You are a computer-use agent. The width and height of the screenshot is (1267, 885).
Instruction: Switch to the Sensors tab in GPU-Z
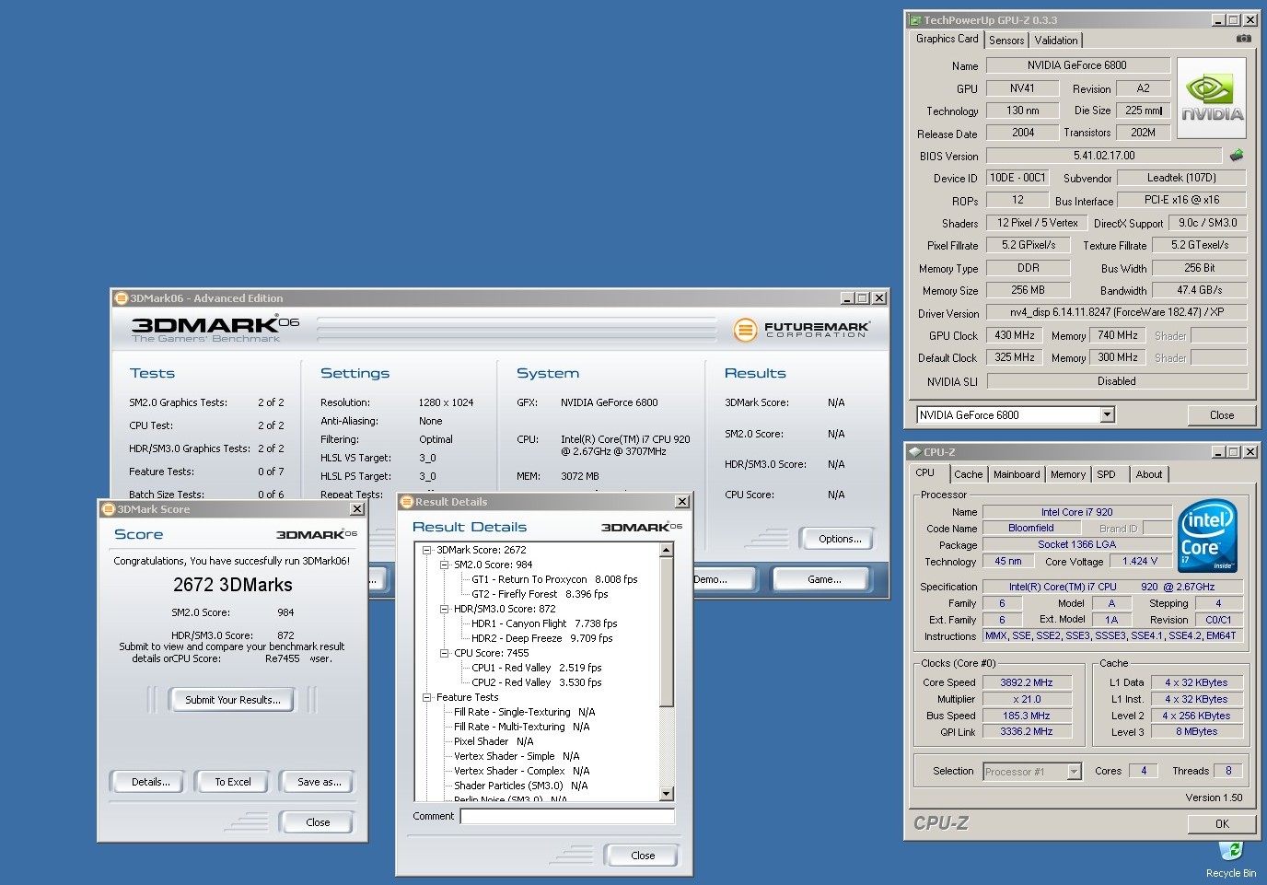(1006, 41)
